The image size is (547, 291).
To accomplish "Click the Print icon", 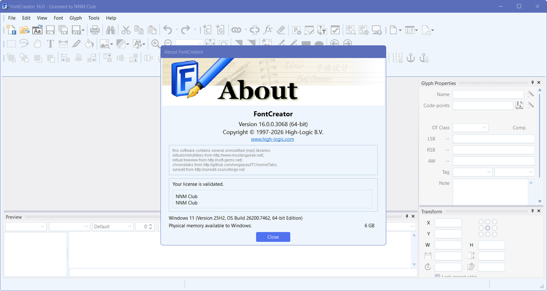I will 95,30.
